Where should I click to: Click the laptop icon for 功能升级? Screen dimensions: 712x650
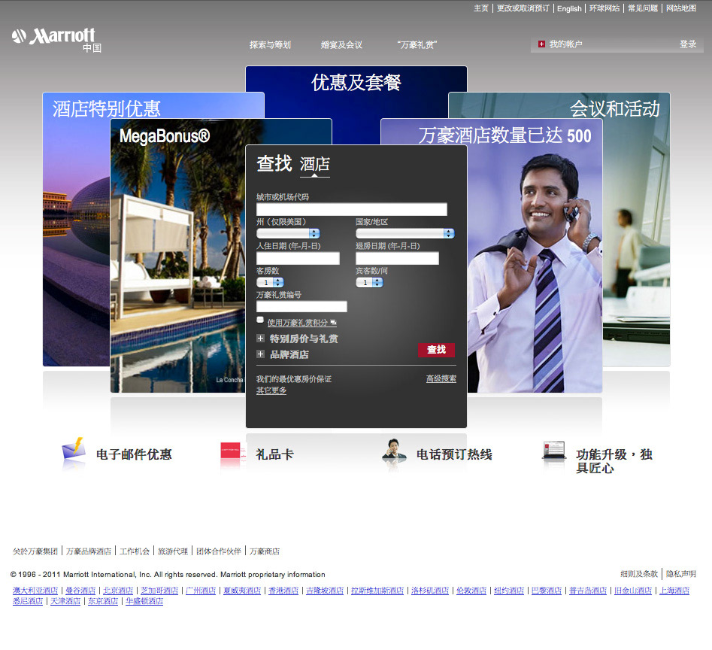pyautogui.click(x=554, y=451)
